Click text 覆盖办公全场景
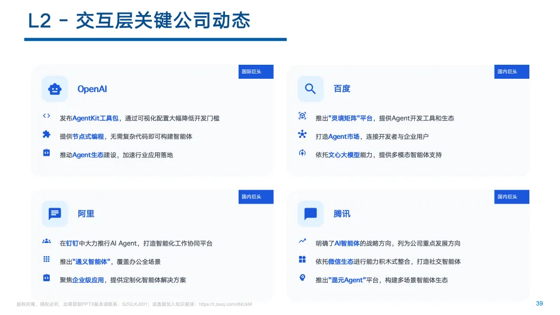This screenshot has width=560, height=315. pos(138,262)
